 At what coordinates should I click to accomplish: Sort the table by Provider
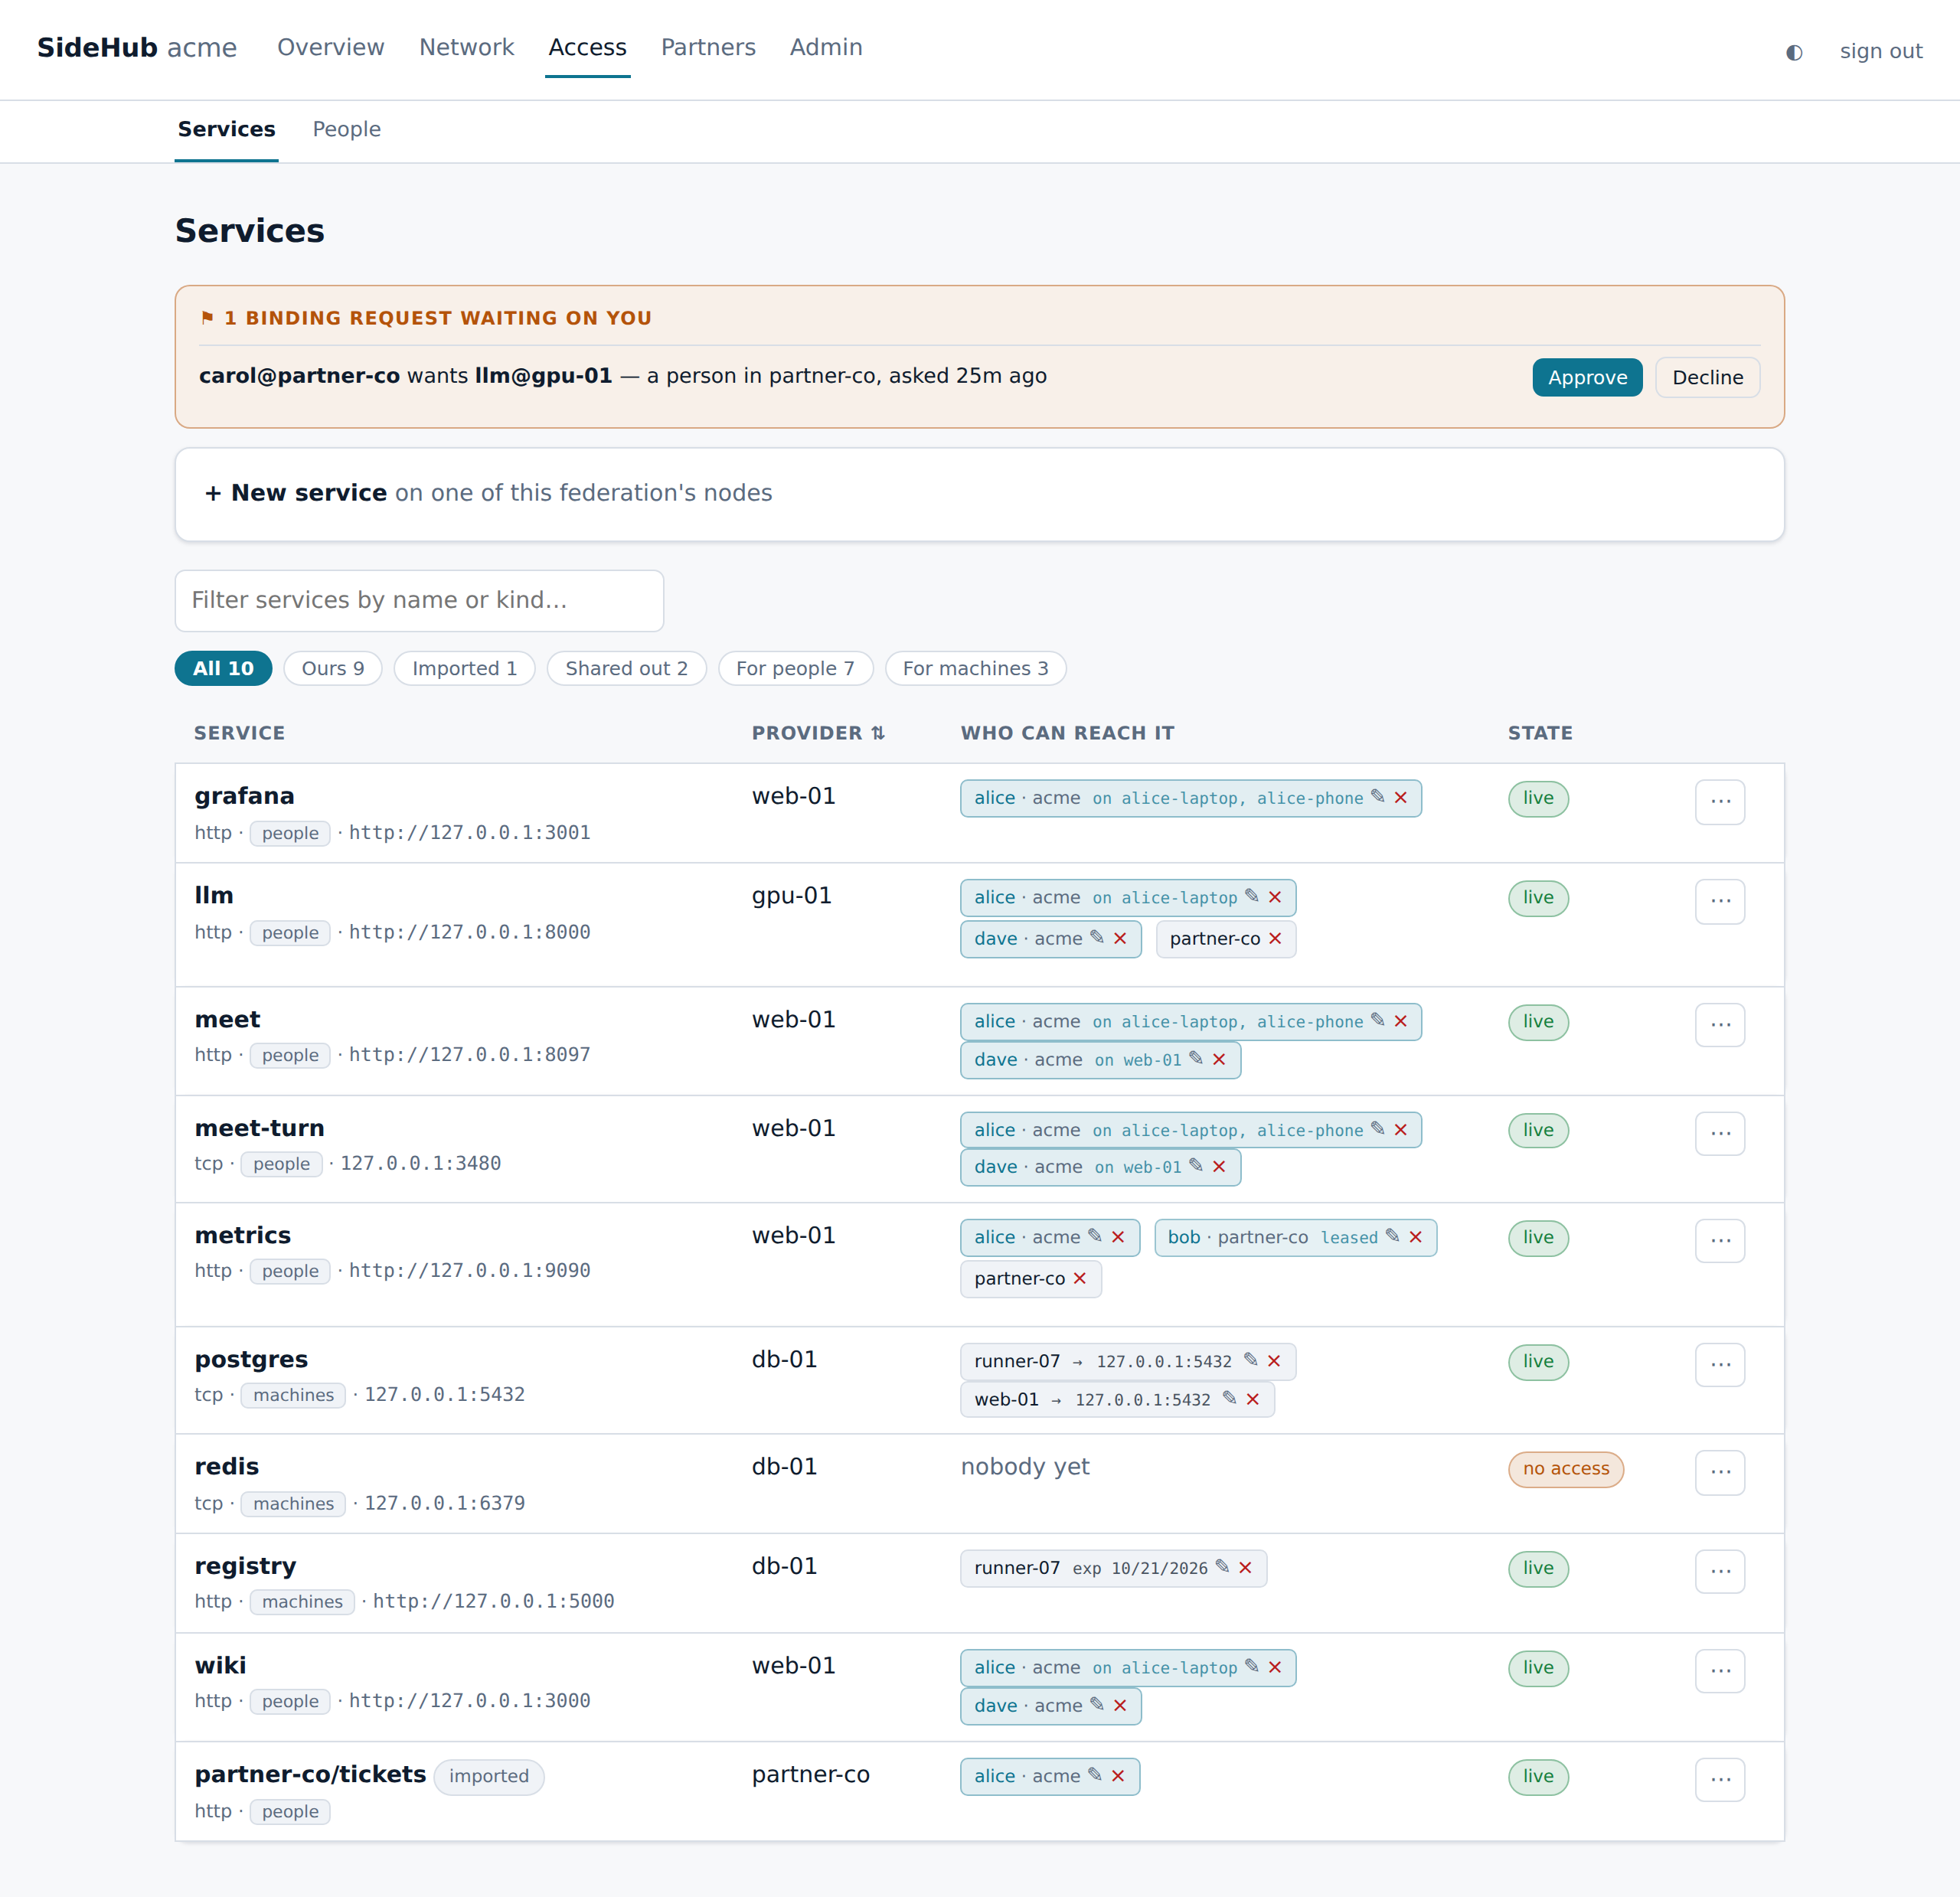(818, 733)
